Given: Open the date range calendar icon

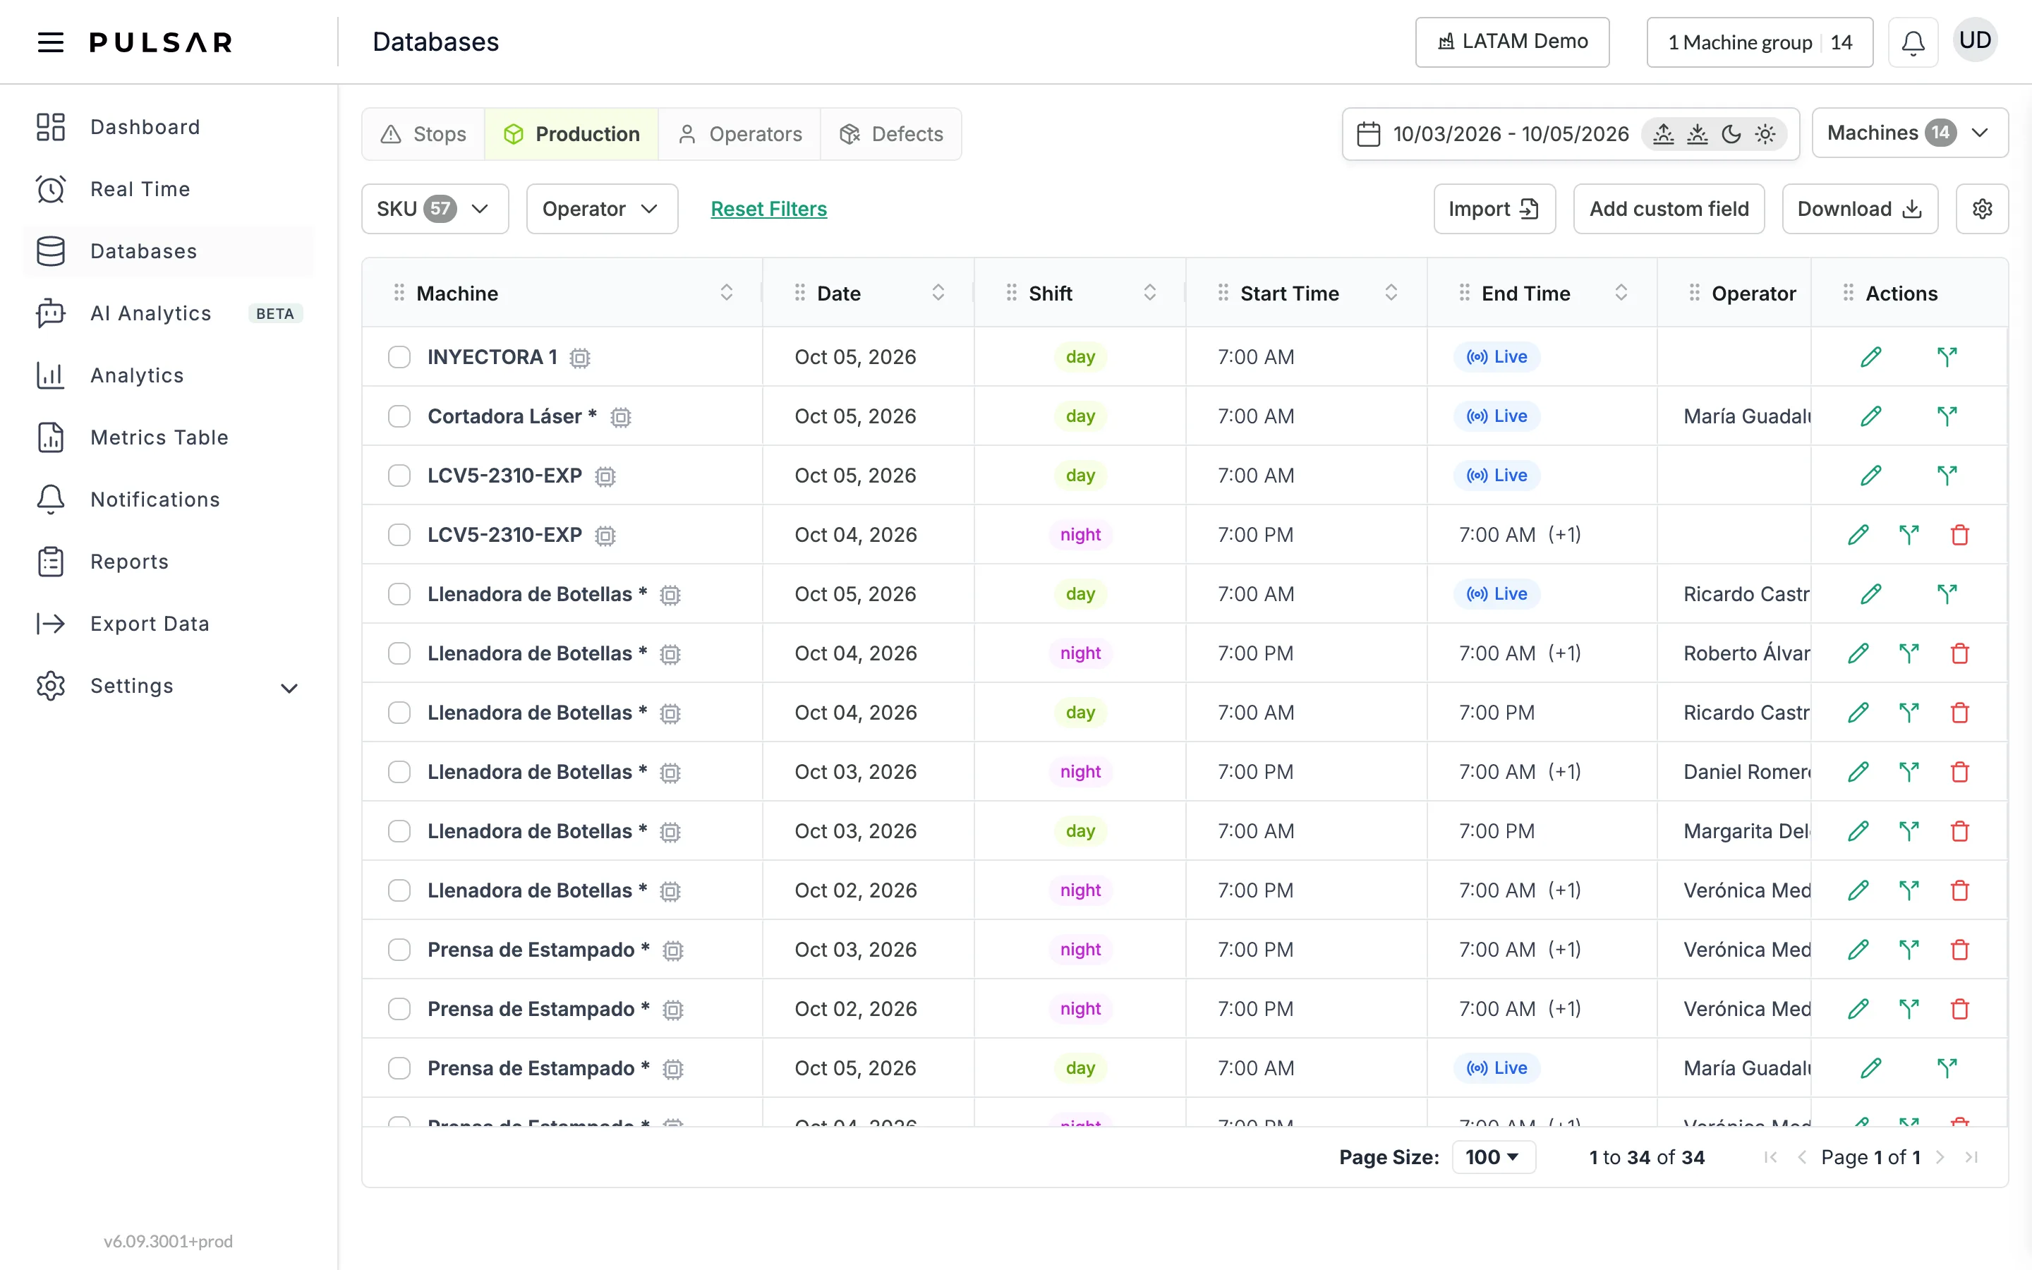Looking at the screenshot, I should tap(1369, 133).
